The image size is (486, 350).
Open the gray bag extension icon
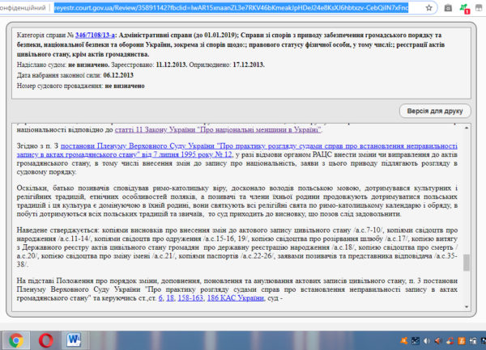(x=448, y=8)
